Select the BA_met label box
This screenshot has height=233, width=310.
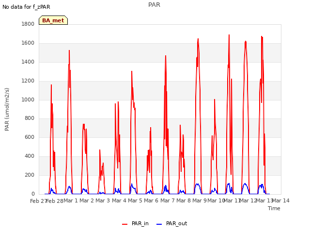pos(53,20)
